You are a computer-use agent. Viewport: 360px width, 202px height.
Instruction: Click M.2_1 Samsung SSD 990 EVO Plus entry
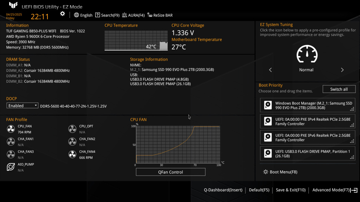point(172,70)
